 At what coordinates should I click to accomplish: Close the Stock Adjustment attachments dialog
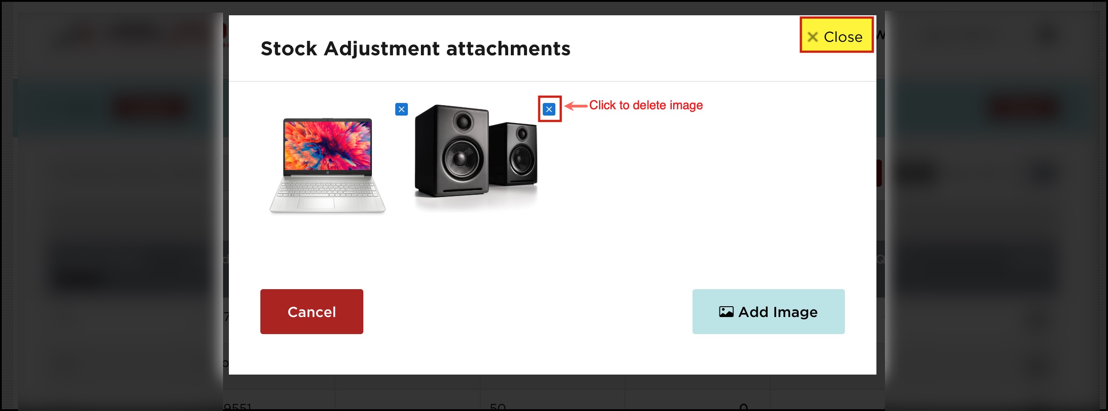click(836, 35)
